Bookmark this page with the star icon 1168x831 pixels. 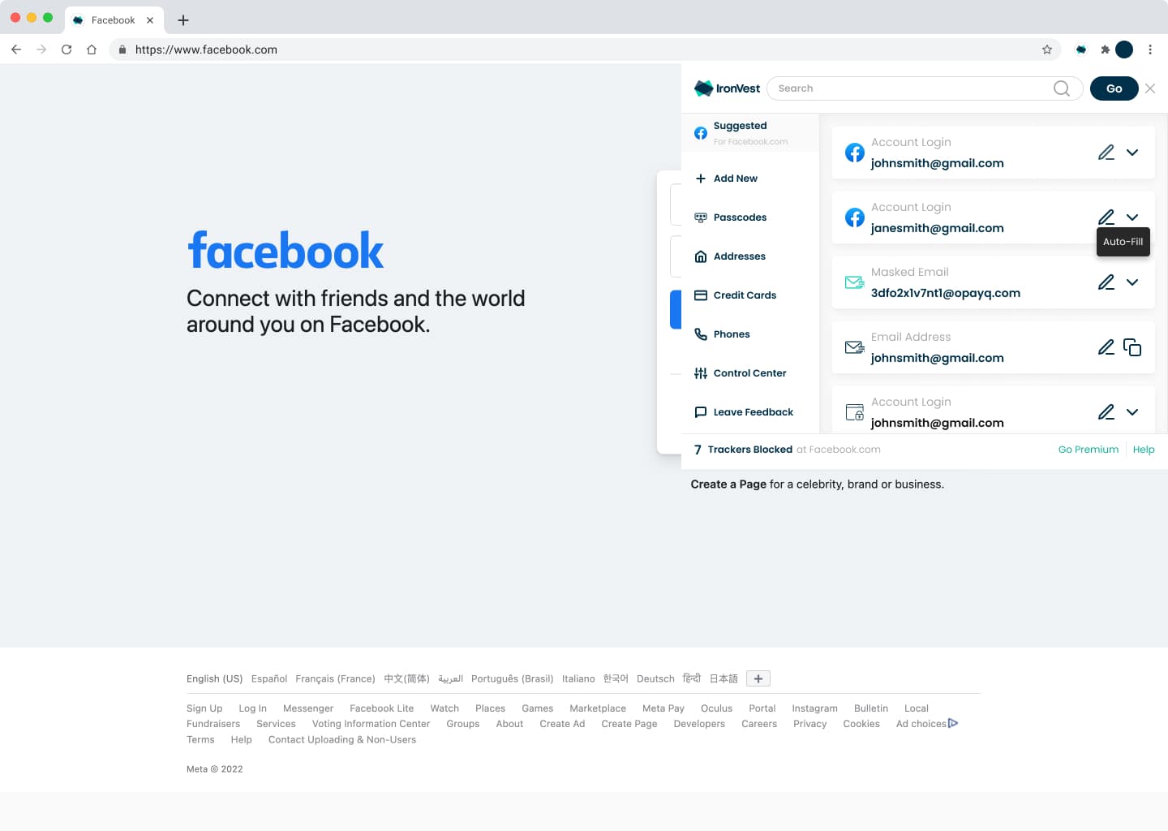1047,50
